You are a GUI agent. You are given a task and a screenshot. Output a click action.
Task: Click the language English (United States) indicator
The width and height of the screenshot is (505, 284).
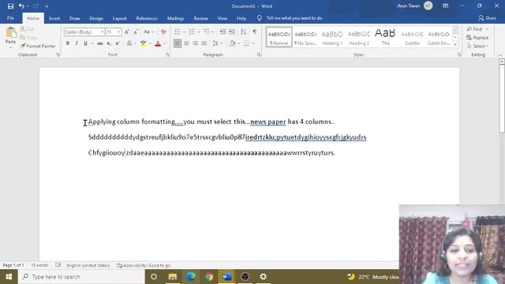click(x=88, y=265)
